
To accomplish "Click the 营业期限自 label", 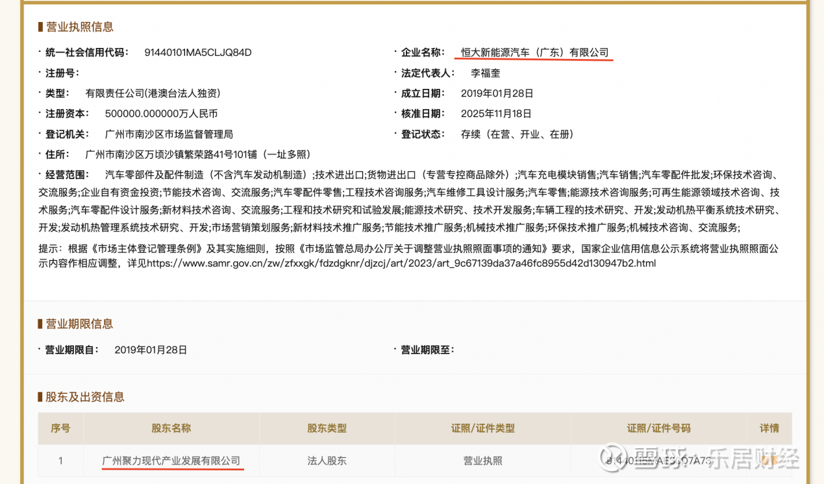I will click(x=72, y=350).
